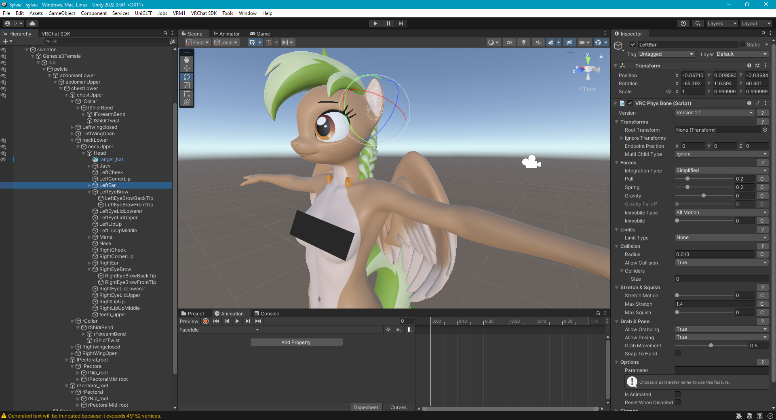Click the Preview button in Animation
The width and height of the screenshot is (776, 420).
tap(189, 321)
